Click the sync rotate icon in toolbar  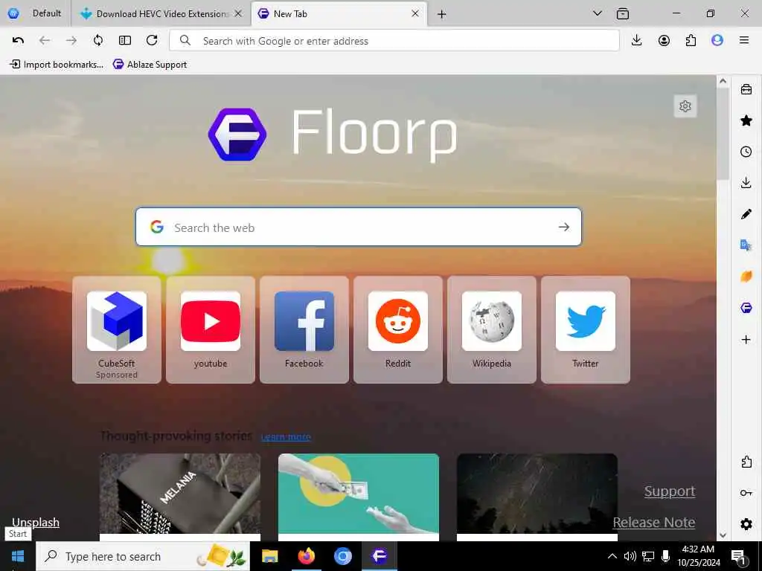(98, 41)
